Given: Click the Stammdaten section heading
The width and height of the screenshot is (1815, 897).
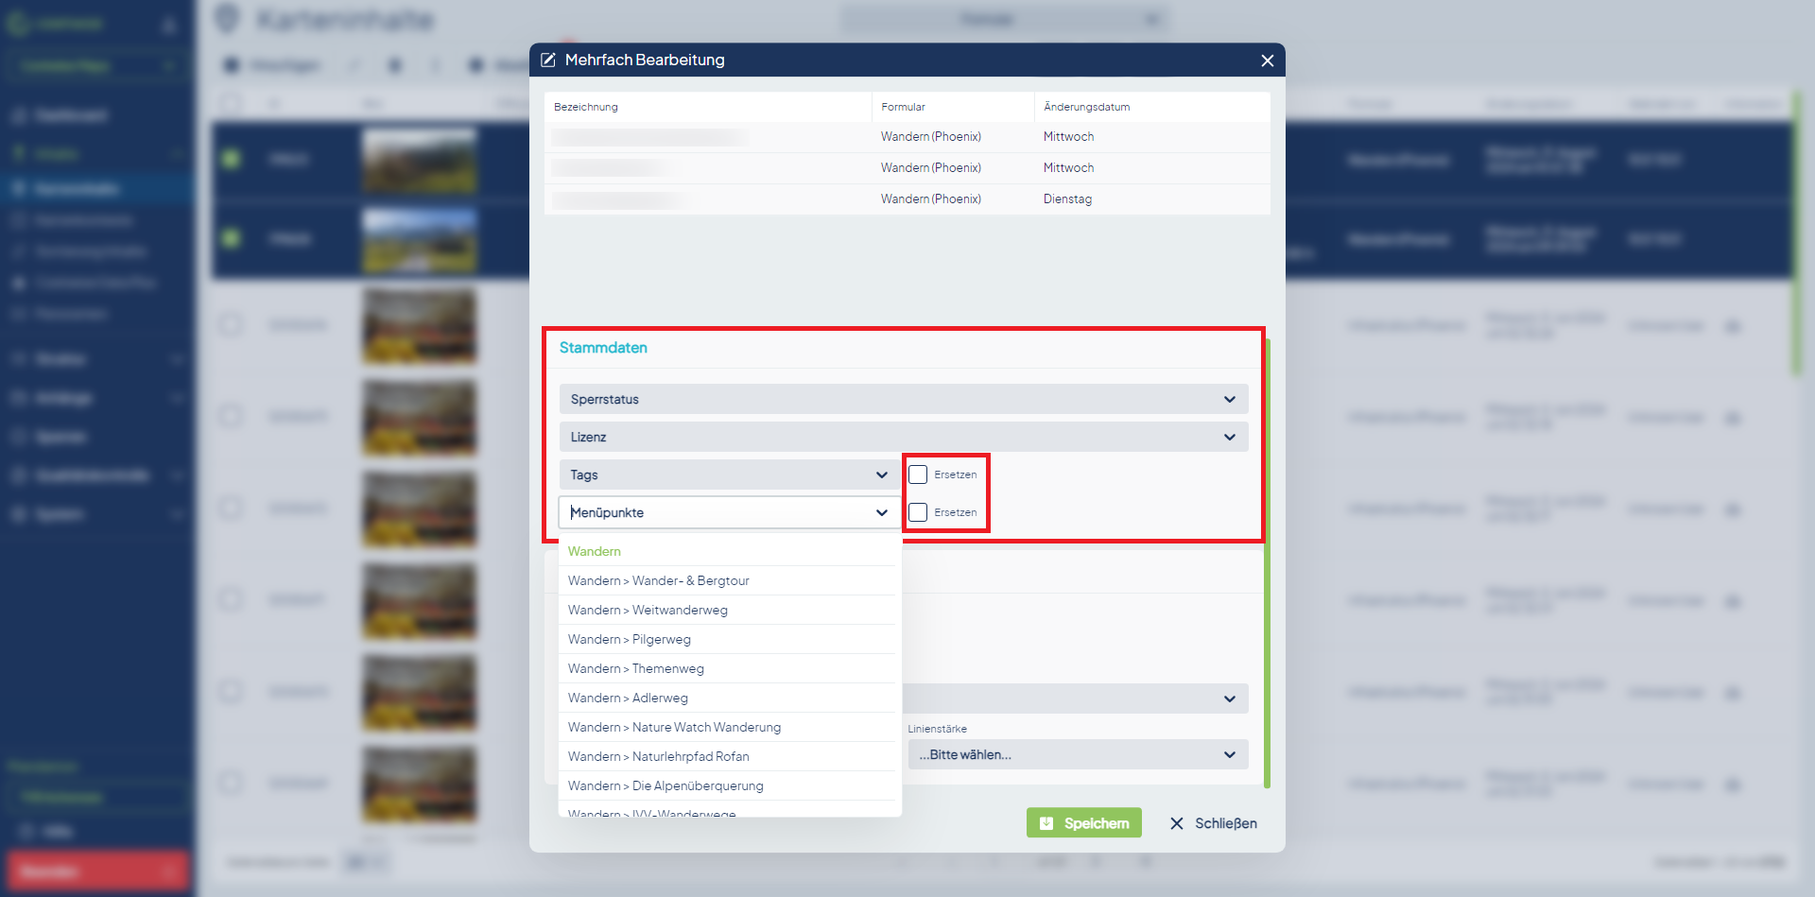Looking at the screenshot, I should tap(603, 348).
